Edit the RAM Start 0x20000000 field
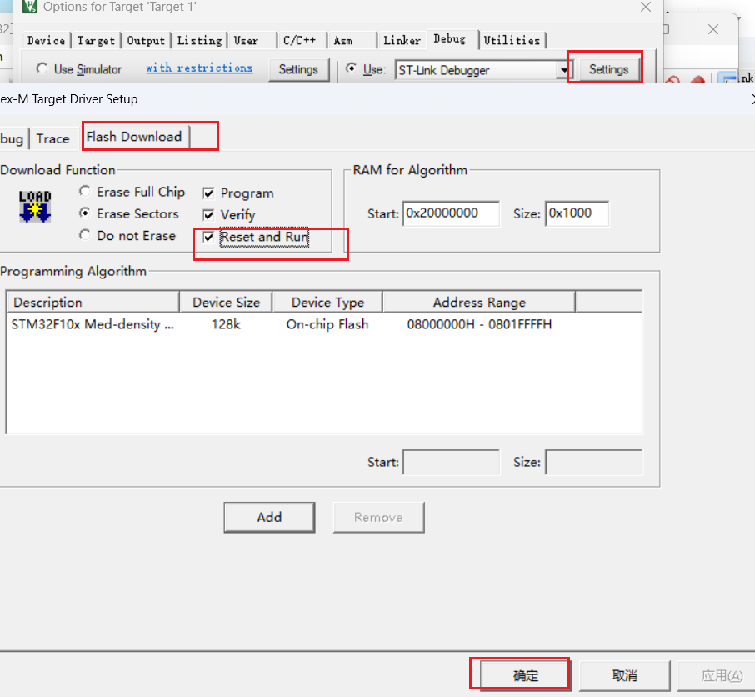This screenshot has width=755, height=697. [451, 213]
